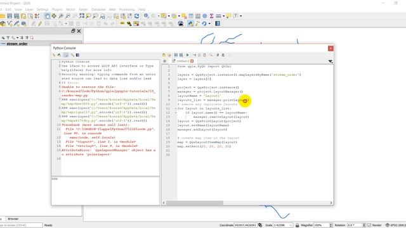Activate the Zoom Out magnifier tool
406x228 pixels.
[68, 16]
